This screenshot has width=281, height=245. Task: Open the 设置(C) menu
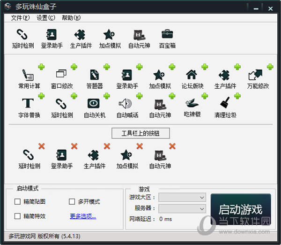click(46, 18)
